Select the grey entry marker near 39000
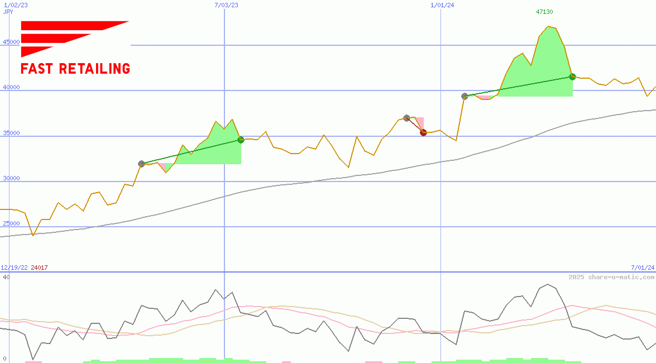Screen dimensions: 656x363 [x=465, y=96]
